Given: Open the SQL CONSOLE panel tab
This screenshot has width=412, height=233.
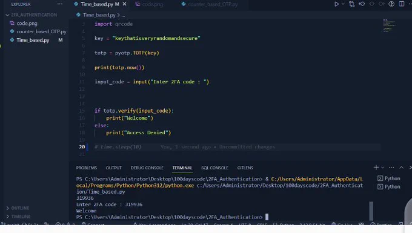Looking at the screenshot, I should click(214, 168).
